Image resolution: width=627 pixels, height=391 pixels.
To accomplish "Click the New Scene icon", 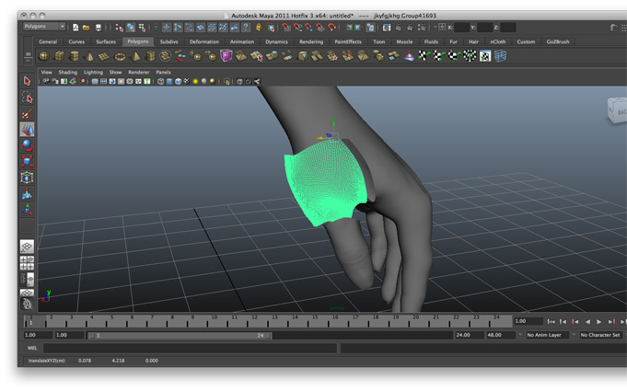I will point(75,28).
